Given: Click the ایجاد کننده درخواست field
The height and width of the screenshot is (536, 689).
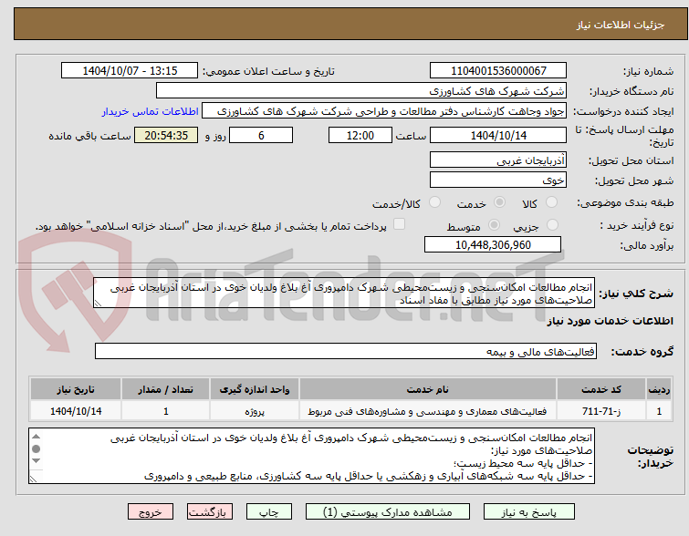Looking at the screenshot, I should click(x=384, y=111).
